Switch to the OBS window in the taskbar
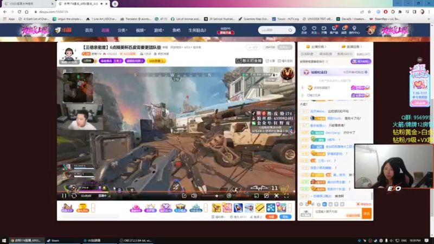The height and width of the screenshot is (244, 434). coord(136,241)
